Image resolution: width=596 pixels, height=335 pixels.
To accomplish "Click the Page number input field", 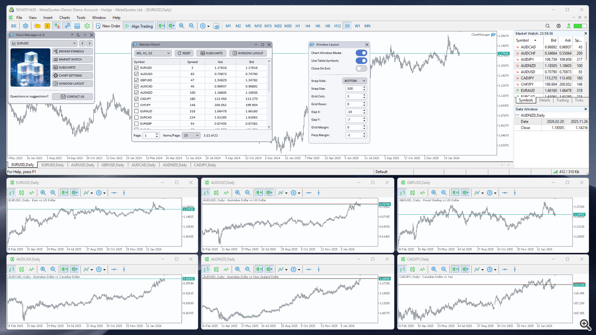I will 149,135.
